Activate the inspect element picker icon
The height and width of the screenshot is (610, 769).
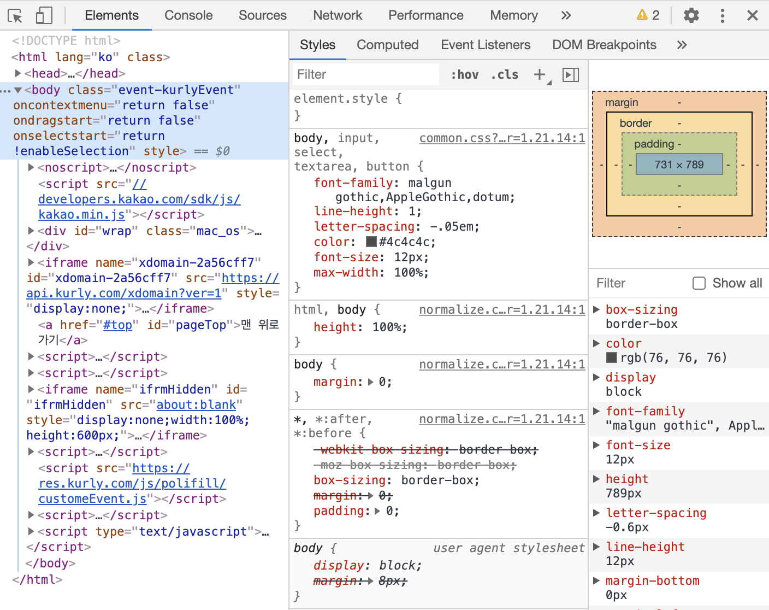click(x=15, y=16)
